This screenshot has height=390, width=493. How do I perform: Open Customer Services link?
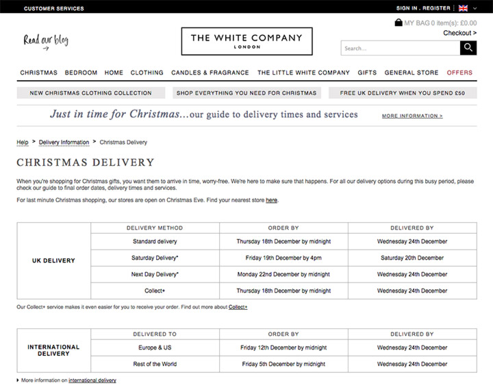[x=54, y=8]
